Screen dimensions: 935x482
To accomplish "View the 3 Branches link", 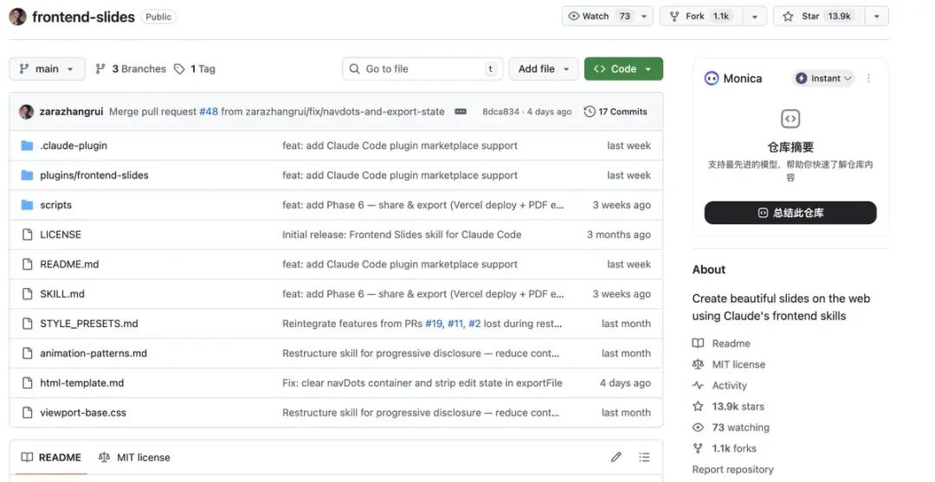I will (131, 69).
